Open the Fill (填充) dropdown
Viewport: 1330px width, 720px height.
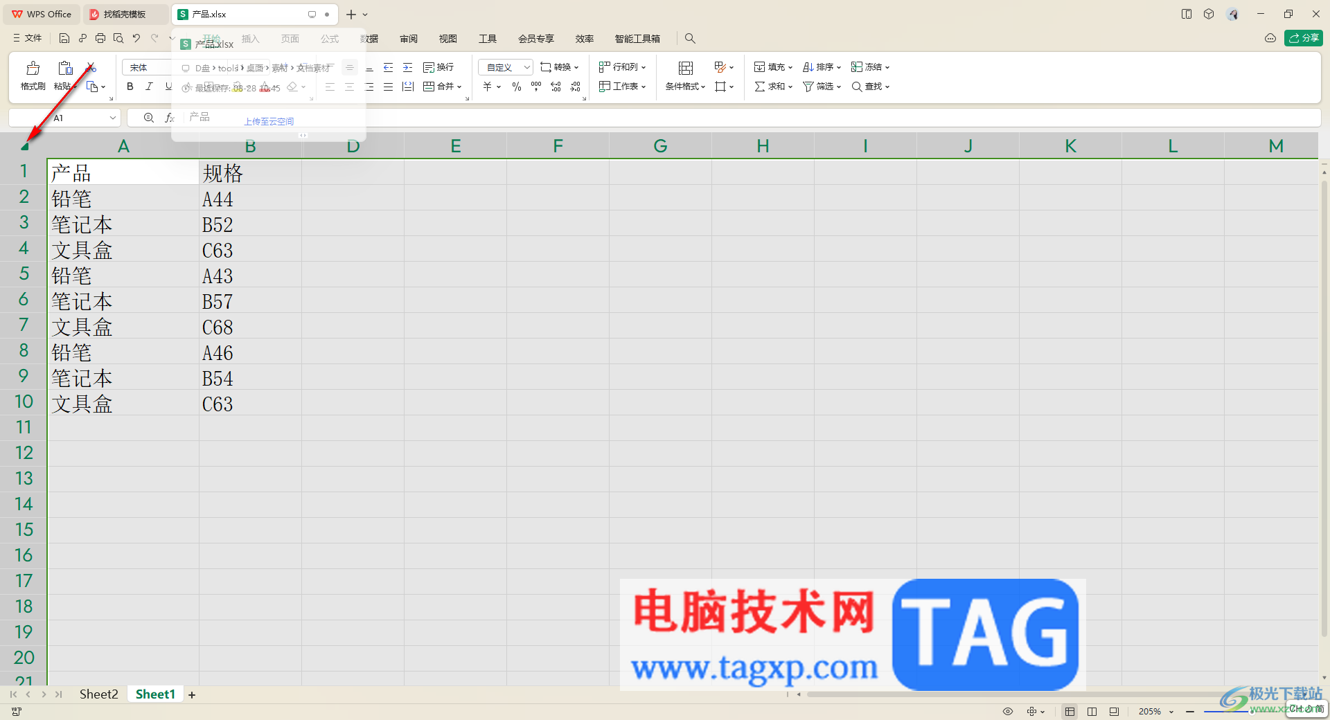(x=773, y=67)
